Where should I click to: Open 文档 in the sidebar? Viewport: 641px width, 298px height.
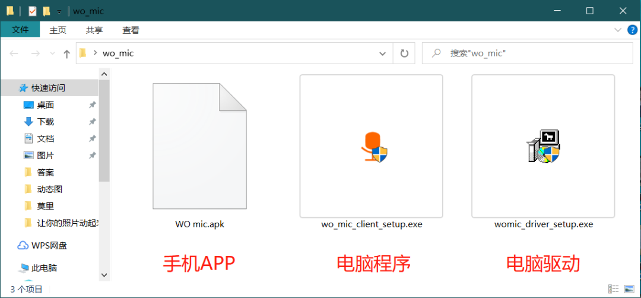pos(45,138)
